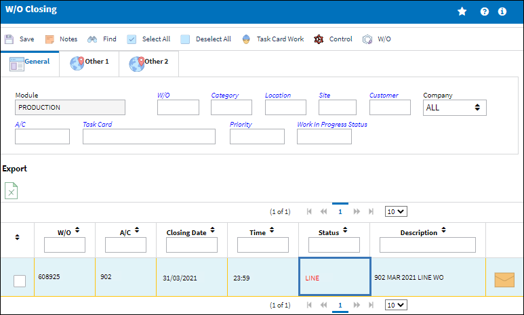Screen dimensions: 524x315
Task: Click the Description column filter box
Action: point(428,245)
